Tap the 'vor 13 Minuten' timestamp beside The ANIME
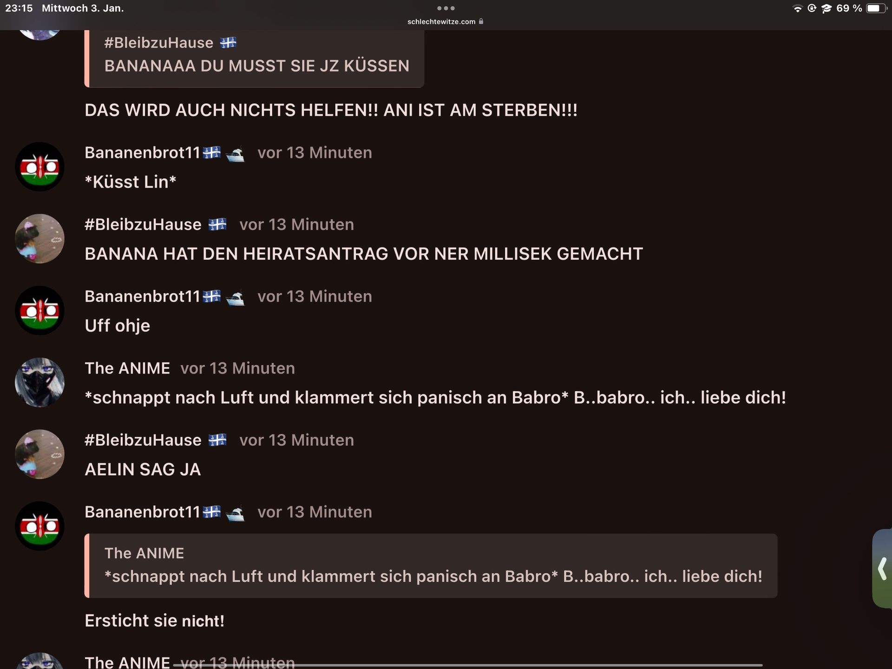Viewport: 892px width, 669px height. [x=237, y=368]
